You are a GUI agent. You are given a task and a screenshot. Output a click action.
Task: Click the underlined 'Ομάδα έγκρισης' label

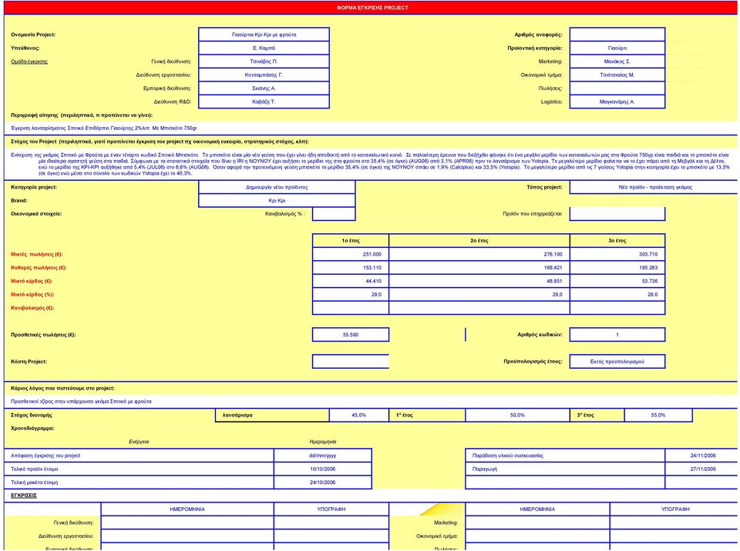tap(29, 62)
